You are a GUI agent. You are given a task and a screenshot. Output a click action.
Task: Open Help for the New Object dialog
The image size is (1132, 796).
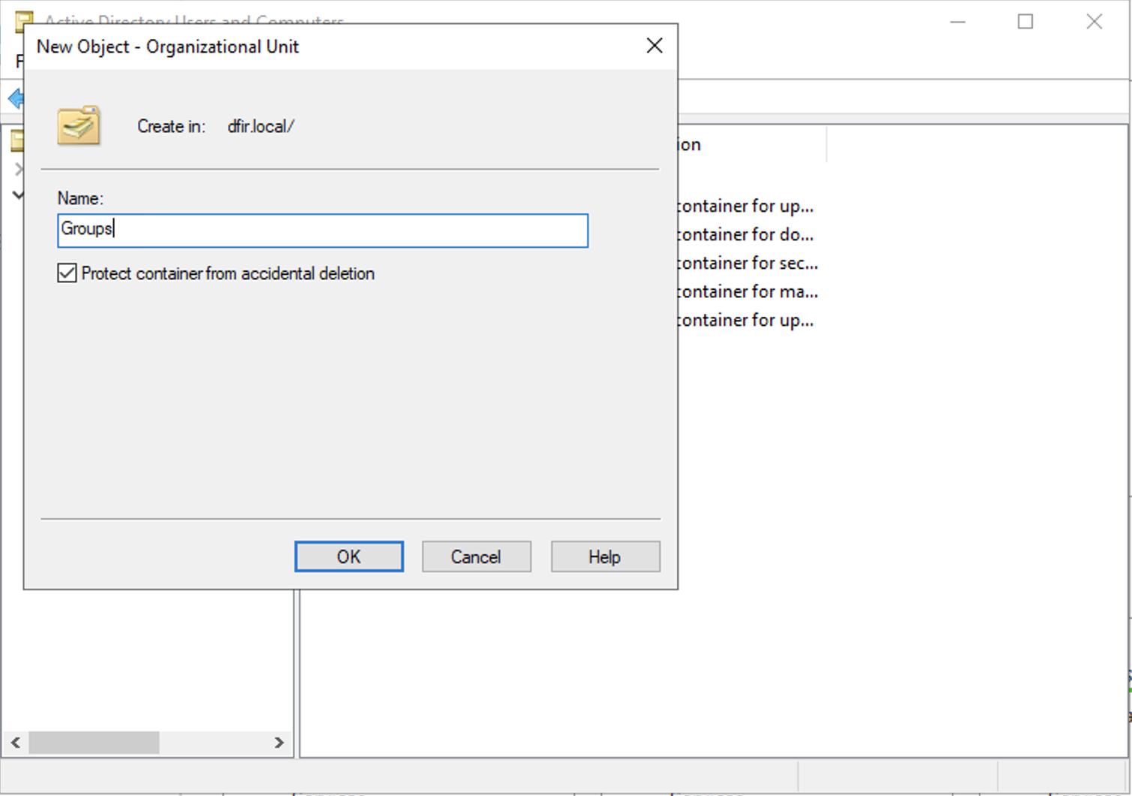tap(605, 556)
